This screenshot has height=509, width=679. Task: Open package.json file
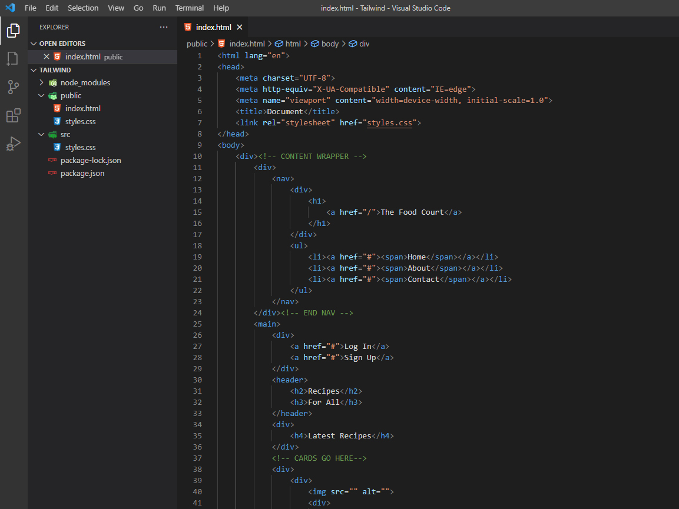82,174
